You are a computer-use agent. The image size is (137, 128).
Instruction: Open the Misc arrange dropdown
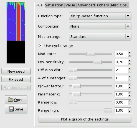[100, 37]
